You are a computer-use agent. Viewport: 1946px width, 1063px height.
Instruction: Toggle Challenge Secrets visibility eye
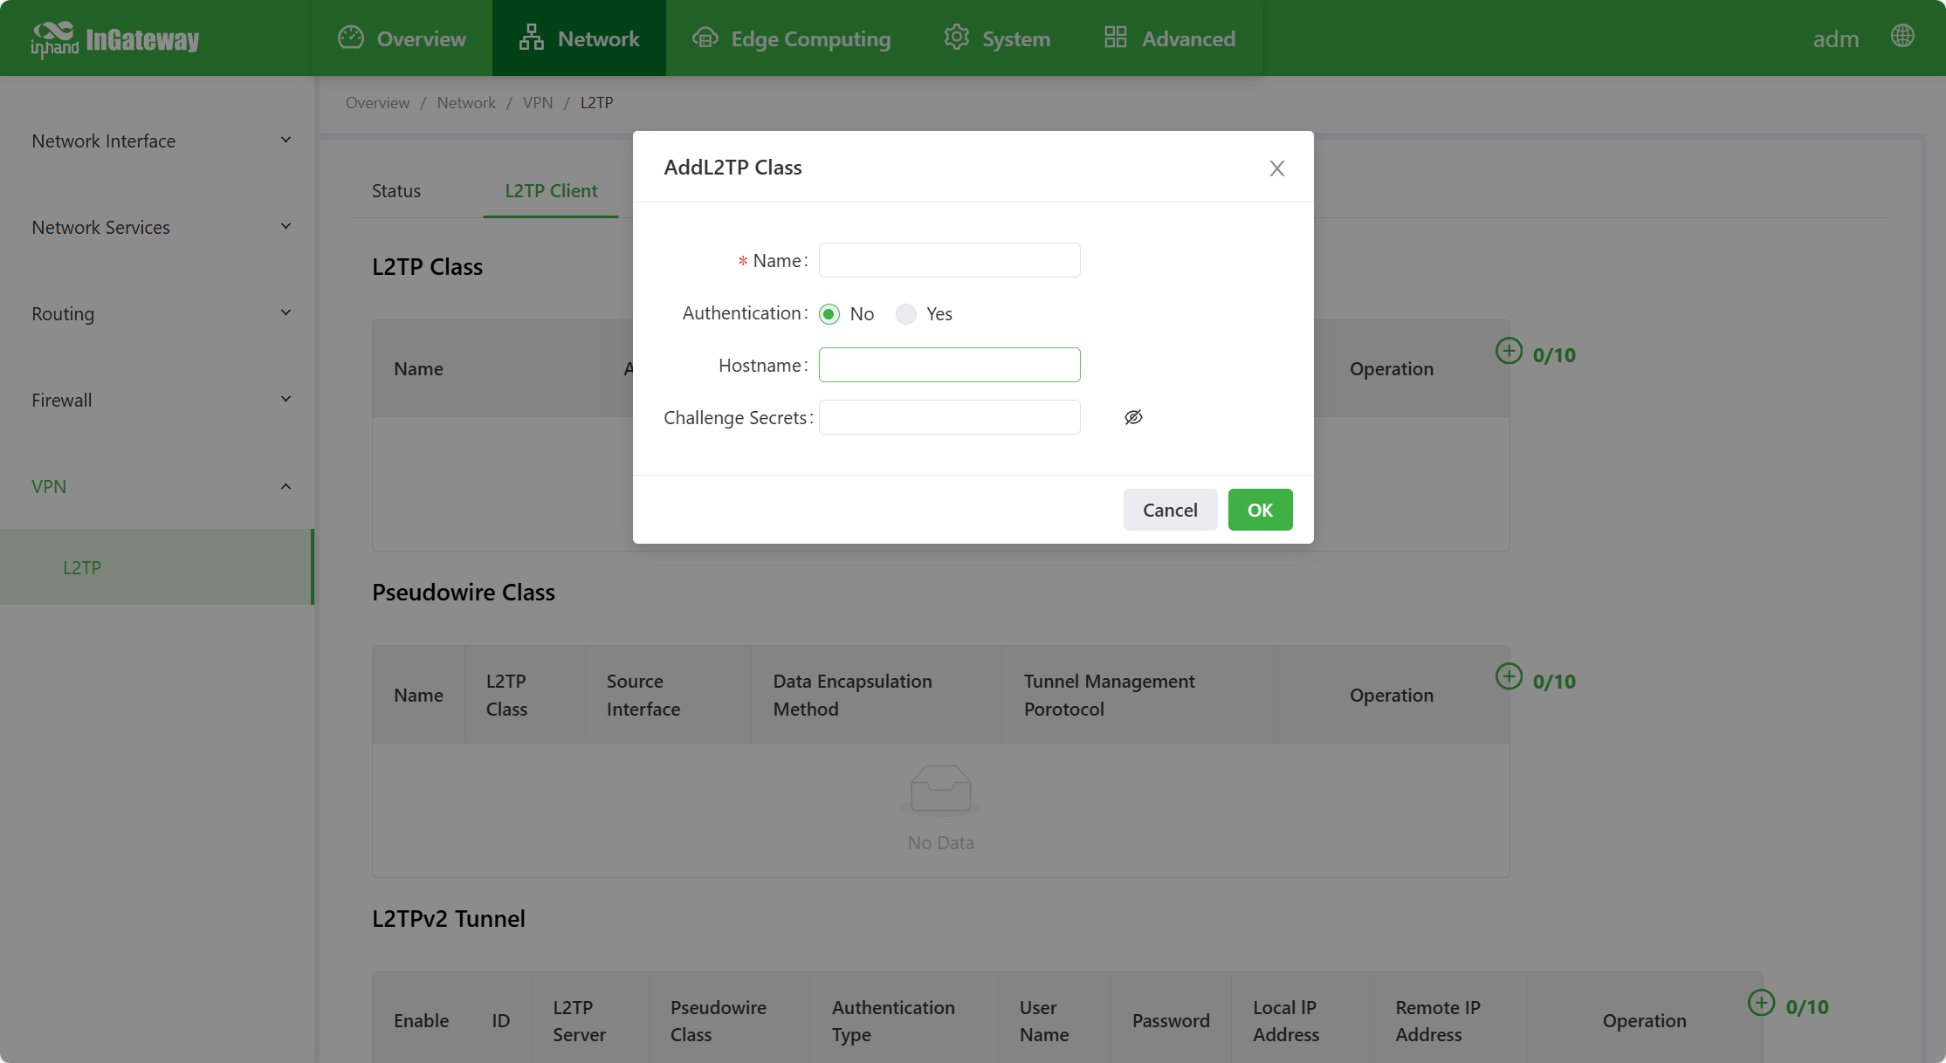[1133, 417]
